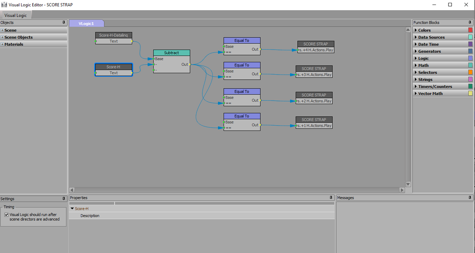Pin the Messages panel

tap(470, 198)
